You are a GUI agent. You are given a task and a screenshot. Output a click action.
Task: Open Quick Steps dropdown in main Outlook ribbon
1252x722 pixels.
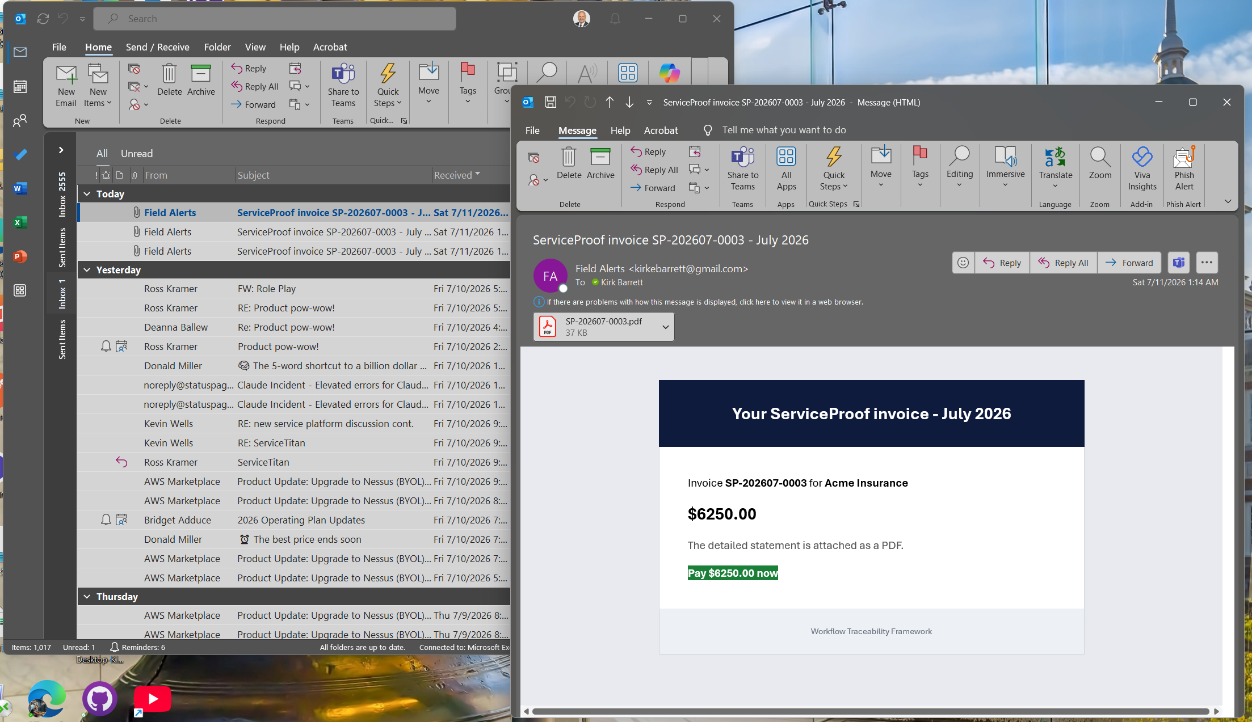point(388,86)
